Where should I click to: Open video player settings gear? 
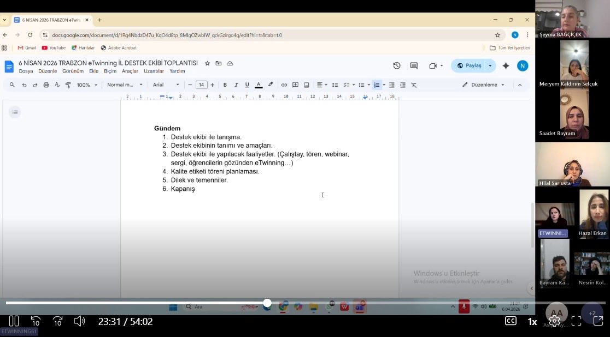554,321
